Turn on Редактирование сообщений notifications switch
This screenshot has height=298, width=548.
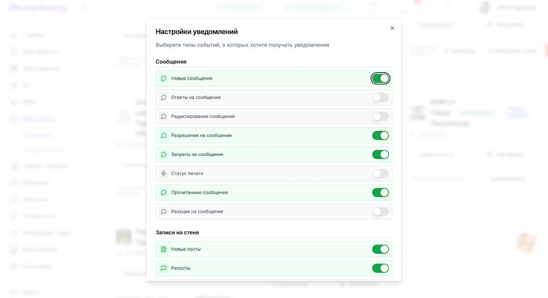click(x=381, y=116)
